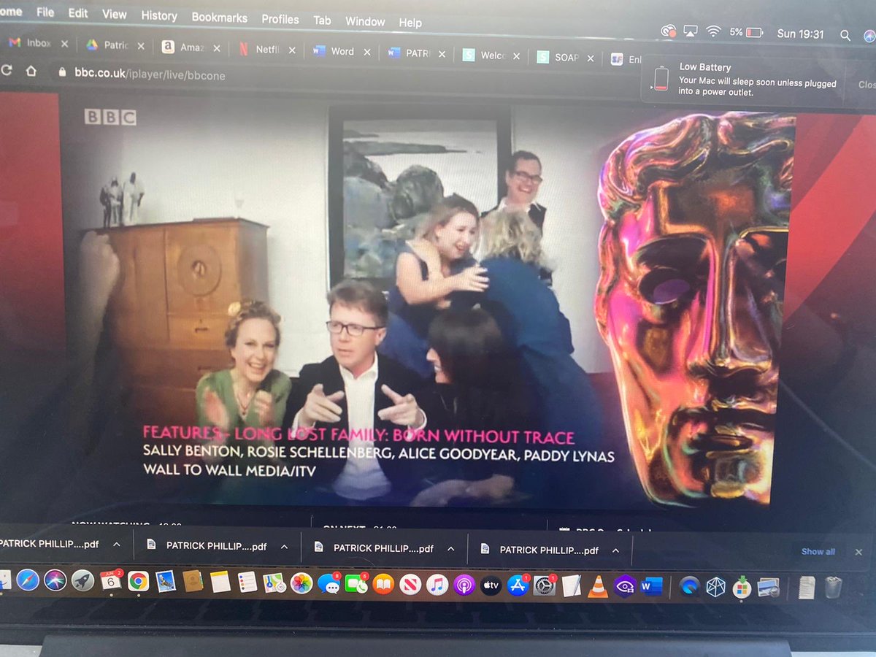The width and height of the screenshot is (876, 657).
Task: Open the Bookmarks menu
Action: (x=219, y=17)
